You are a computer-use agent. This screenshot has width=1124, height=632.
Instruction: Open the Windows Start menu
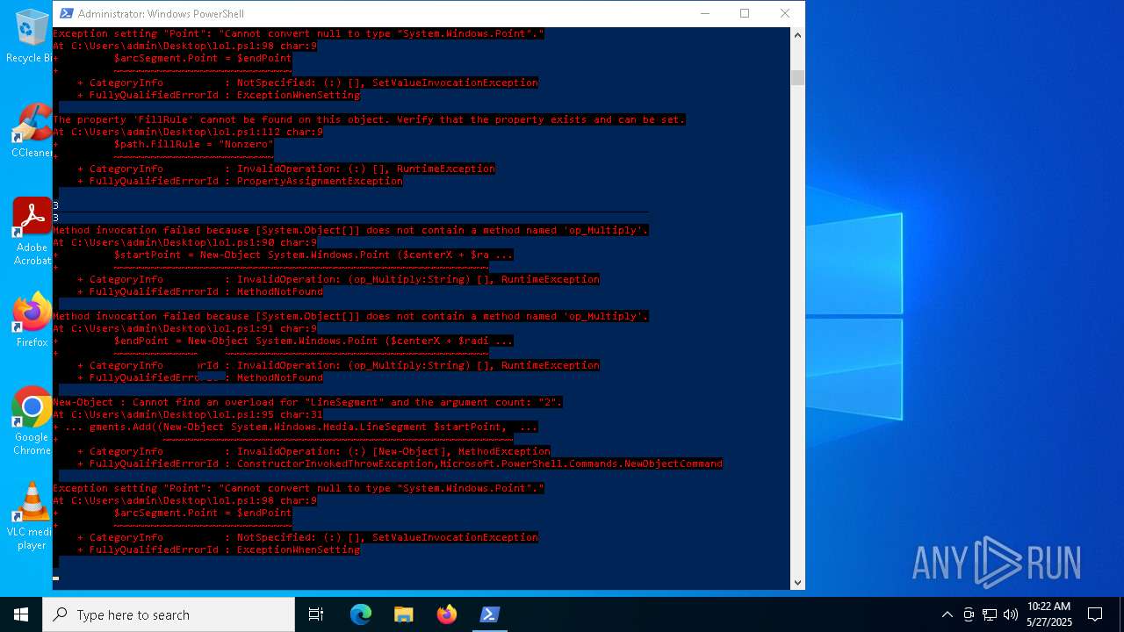coord(21,614)
